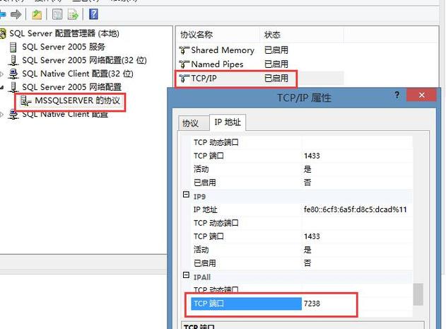The height and width of the screenshot is (329, 446).
Task: Select the Shared Memory protocol row
Action: click(233, 50)
